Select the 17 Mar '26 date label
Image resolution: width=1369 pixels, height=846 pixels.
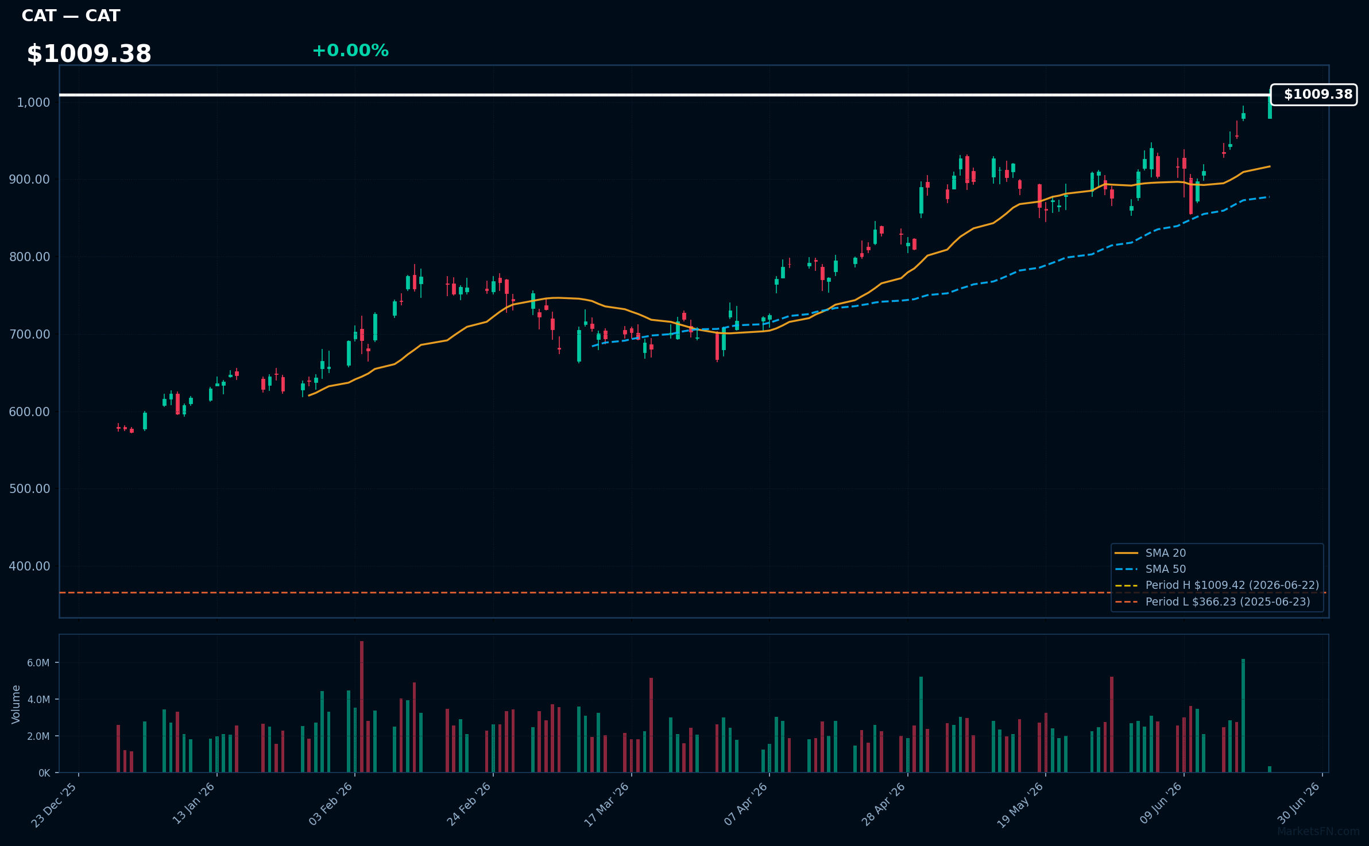tap(607, 805)
